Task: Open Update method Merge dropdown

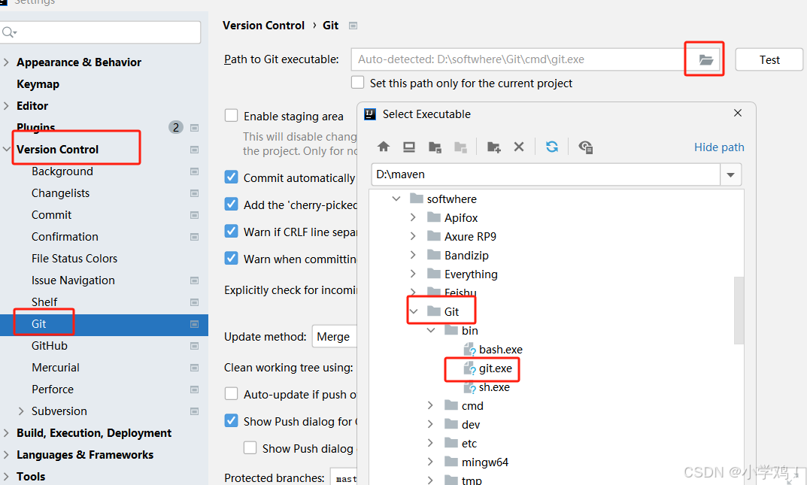Action: click(x=334, y=337)
